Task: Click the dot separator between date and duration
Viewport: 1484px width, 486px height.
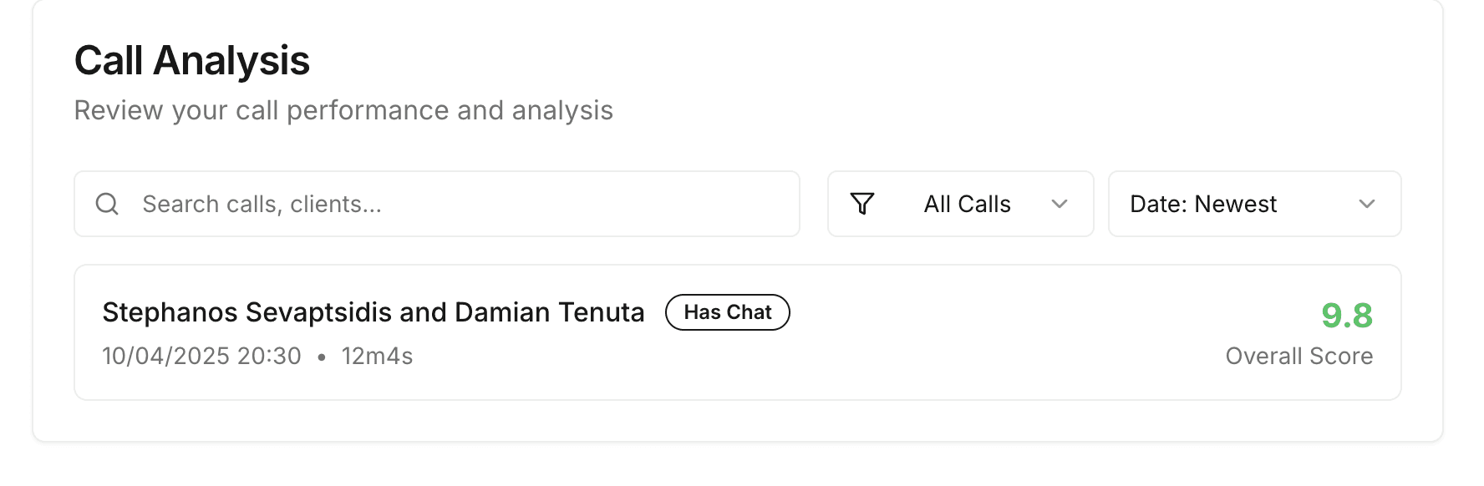Action: point(322,357)
